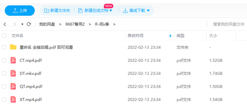
Task: Click the refresh icon
Action: 29,24
